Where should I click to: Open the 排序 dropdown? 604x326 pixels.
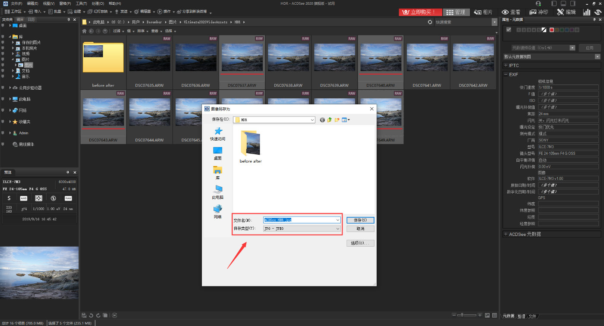[x=143, y=31]
